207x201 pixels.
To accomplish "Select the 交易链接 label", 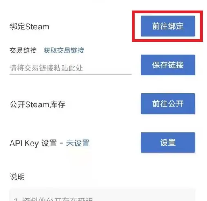I will 23,51.
